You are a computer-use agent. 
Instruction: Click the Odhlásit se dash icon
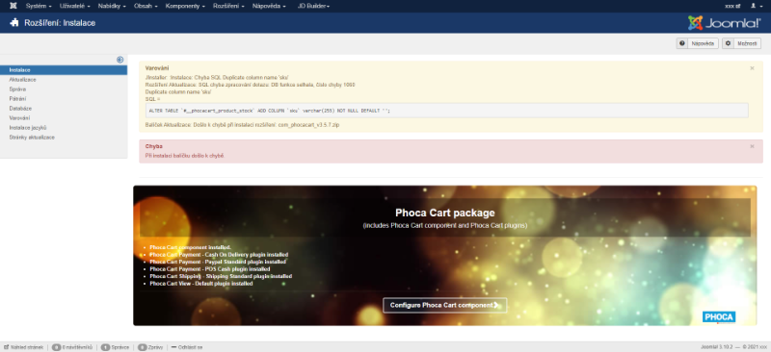click(173, 347)
